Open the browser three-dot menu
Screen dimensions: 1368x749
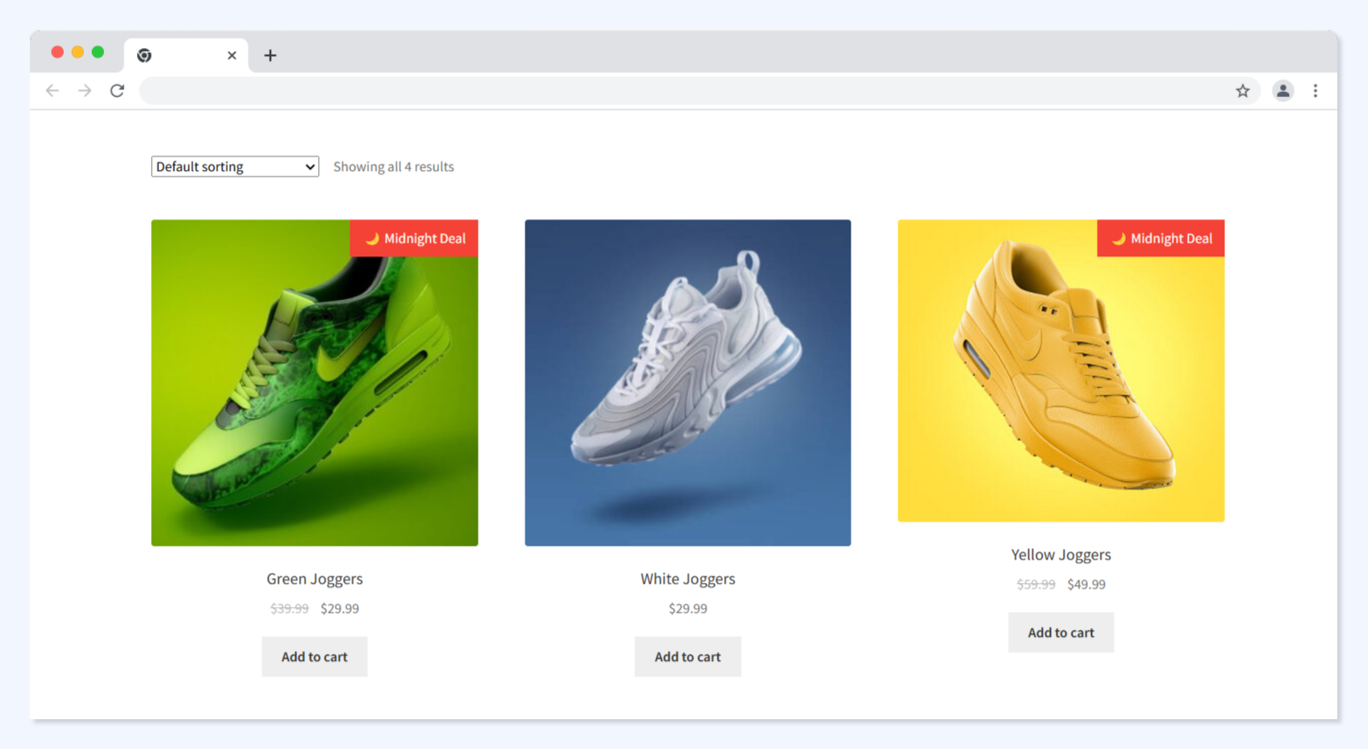[1315, 90]
